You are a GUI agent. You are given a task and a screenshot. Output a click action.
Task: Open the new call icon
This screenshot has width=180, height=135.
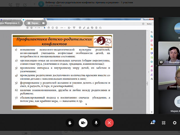(x=10, y=4)
